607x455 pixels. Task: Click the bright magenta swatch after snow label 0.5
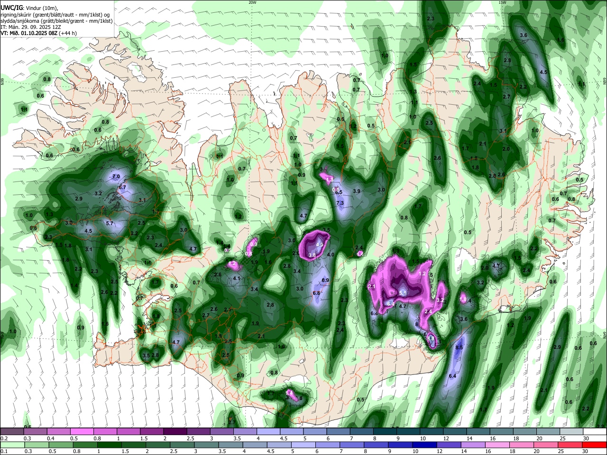coord(82,432)
